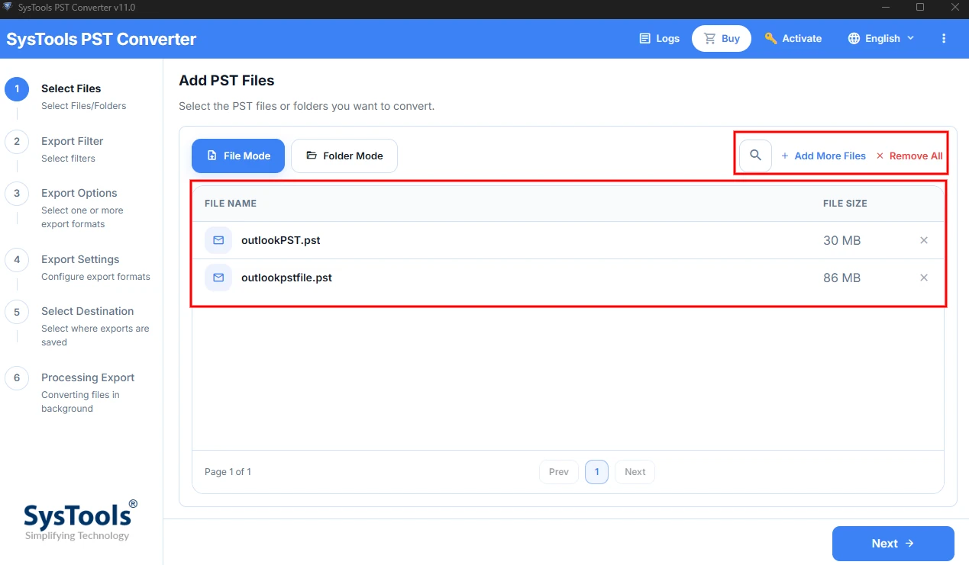
Task: Open the three-dot more options menu
Action: [x=944, y=38]
